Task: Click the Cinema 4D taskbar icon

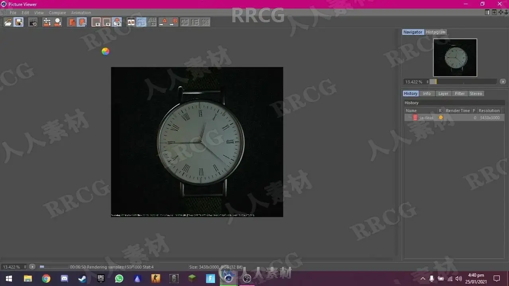Action: [x=229, y=278]
